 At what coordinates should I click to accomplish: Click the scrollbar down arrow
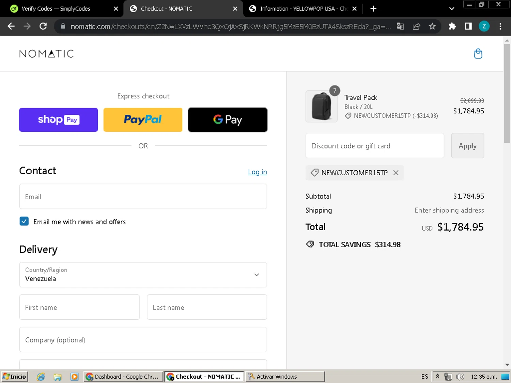click(x=507, y=365)
